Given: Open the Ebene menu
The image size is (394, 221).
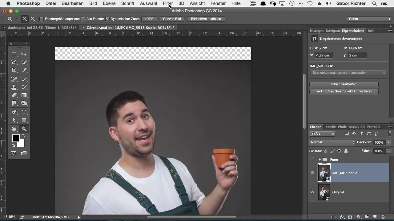Looking at the screenshot, I should (x=109, y=3).
